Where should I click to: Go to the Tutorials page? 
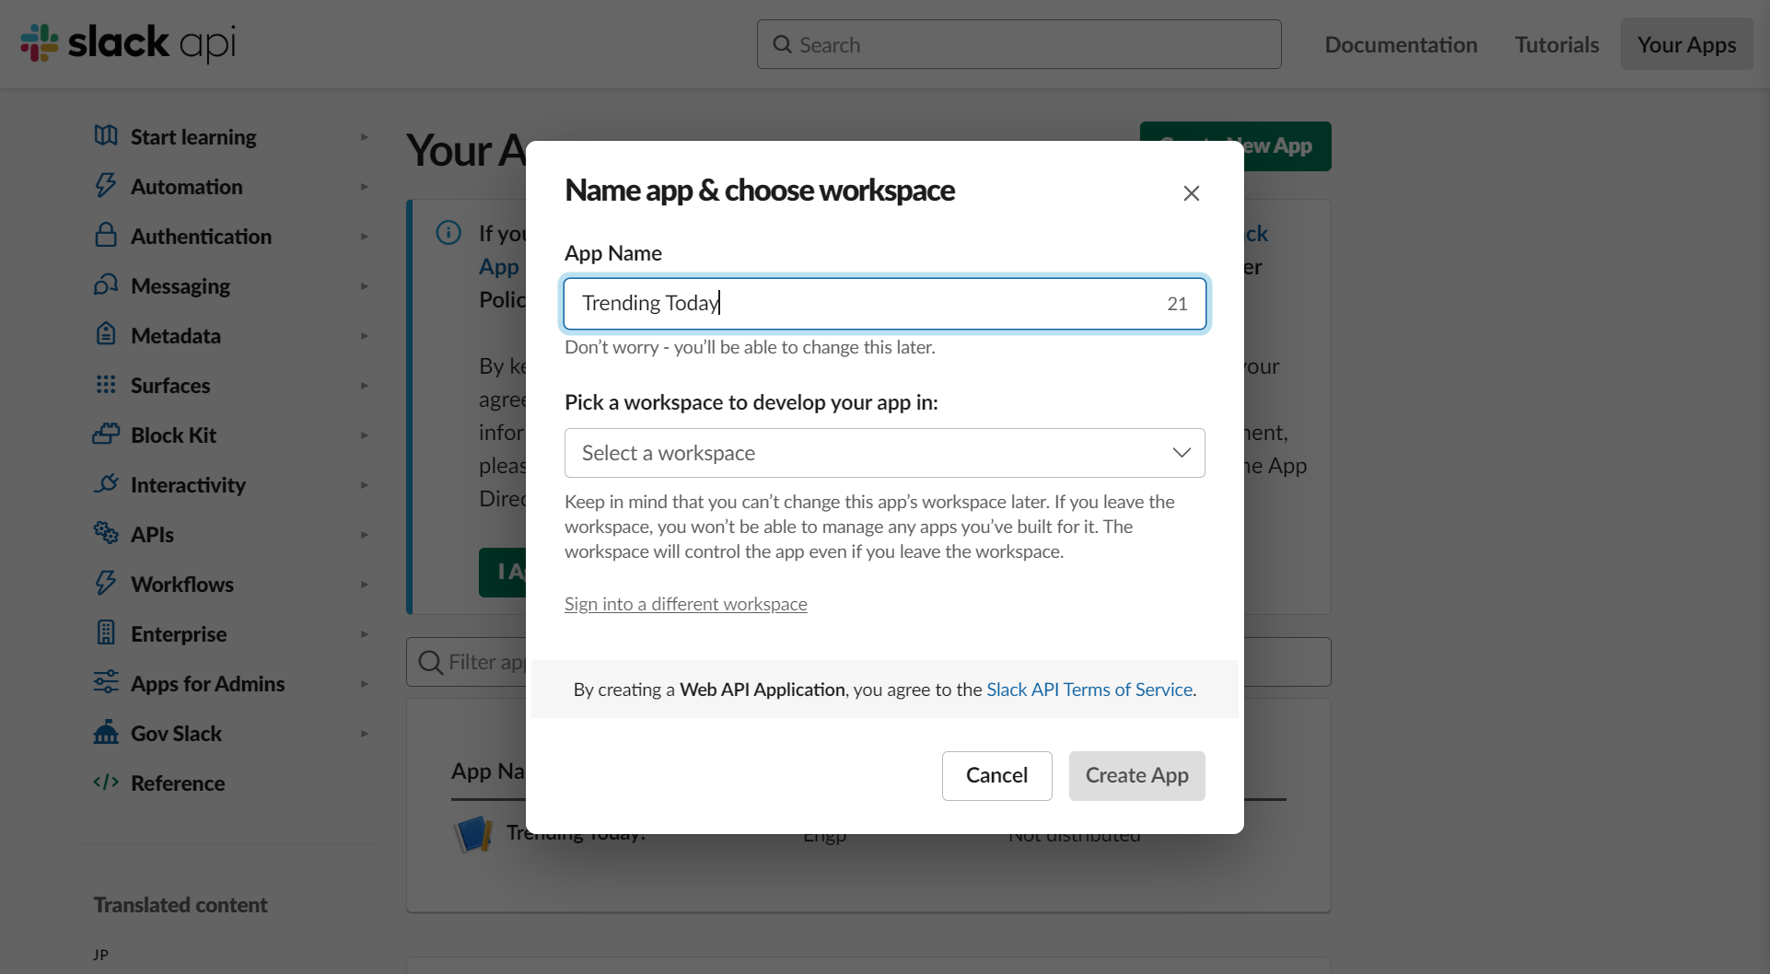(x=1557, y=44)
